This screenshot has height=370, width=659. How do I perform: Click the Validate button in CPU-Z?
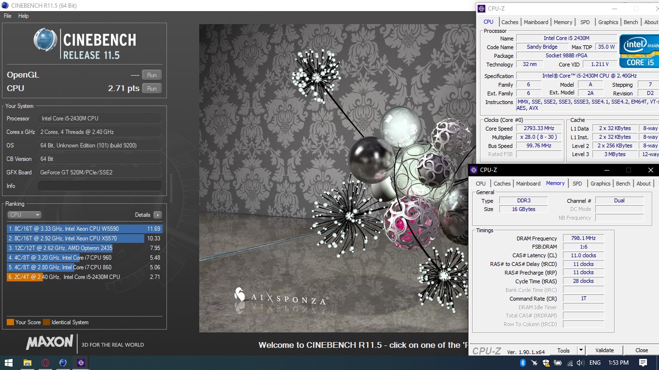point(604,350)
